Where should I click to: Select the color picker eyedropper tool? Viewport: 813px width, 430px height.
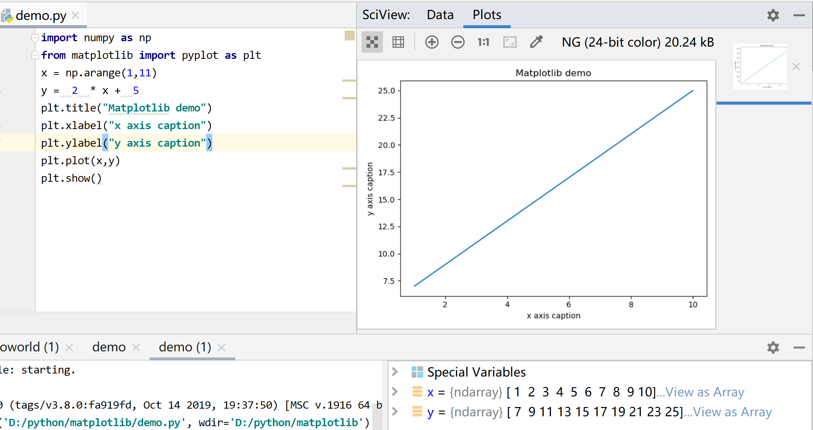tap(536, 42)
